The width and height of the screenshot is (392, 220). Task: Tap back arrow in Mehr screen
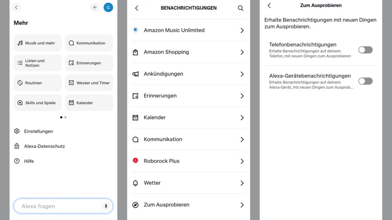click(16, 8)
